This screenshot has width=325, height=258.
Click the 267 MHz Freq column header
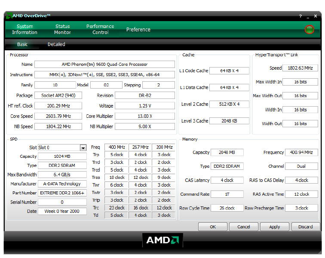click(140, 147)
